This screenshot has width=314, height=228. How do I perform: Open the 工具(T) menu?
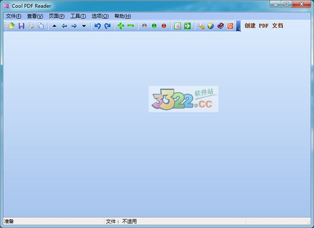(x=78, y=16)
